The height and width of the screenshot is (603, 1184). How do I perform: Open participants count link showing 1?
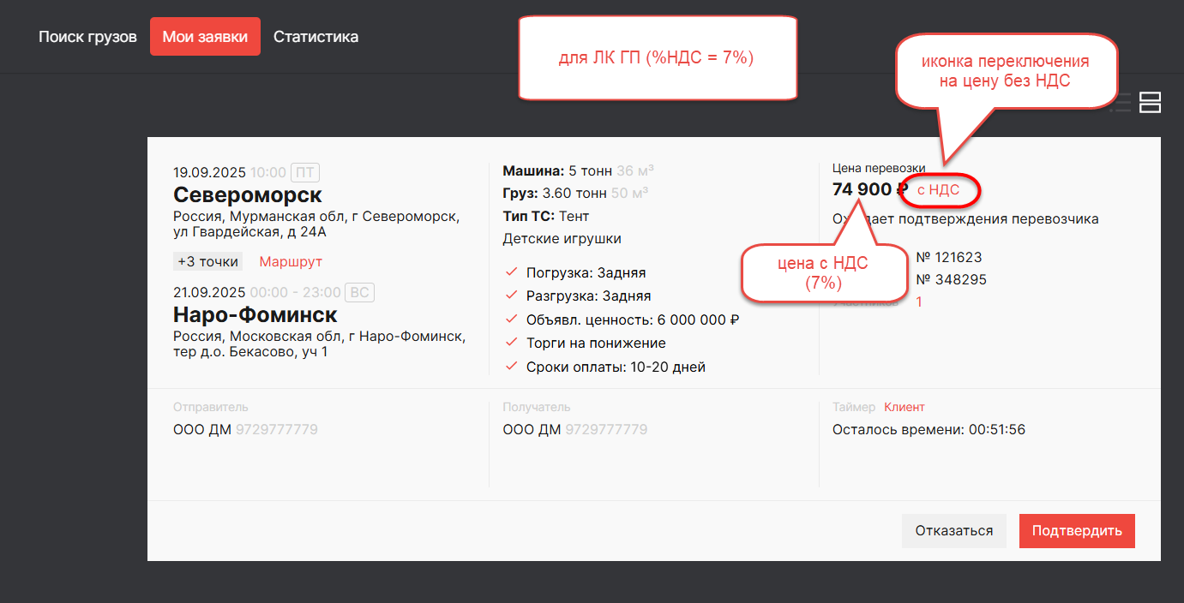pyautogui.click(x=919, y=301)
